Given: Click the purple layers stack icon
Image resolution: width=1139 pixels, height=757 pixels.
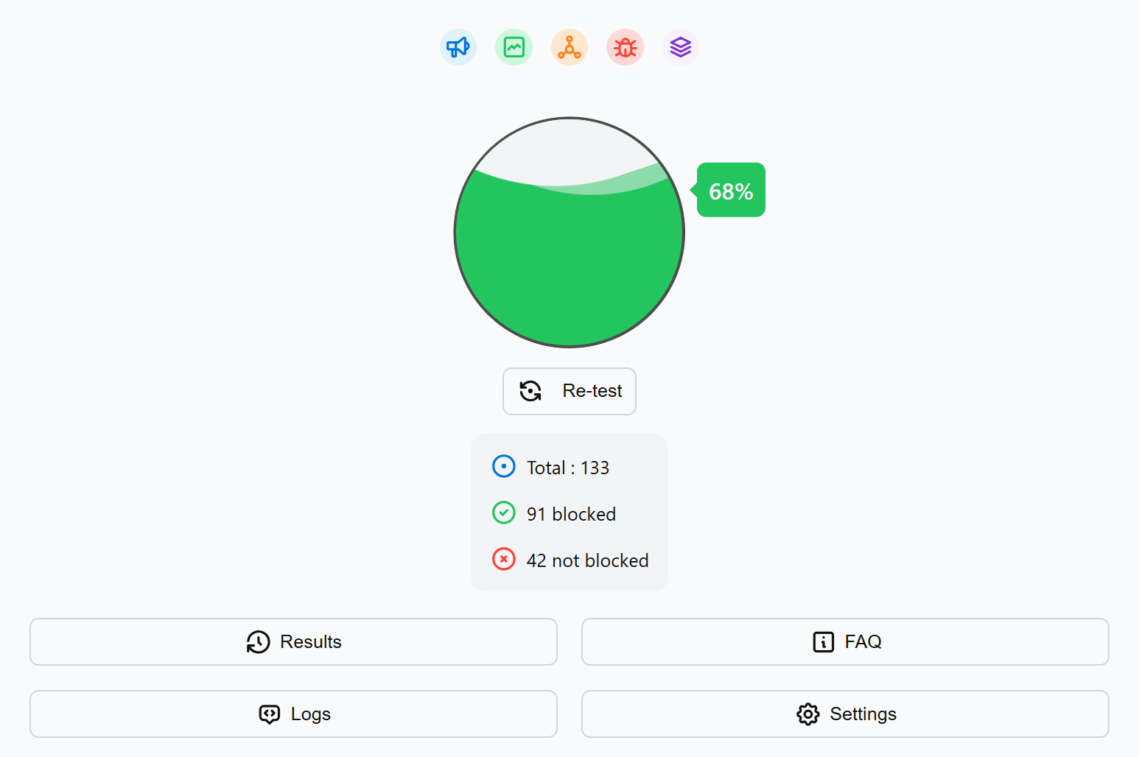Looking at the screenshot, I should 681,48.
